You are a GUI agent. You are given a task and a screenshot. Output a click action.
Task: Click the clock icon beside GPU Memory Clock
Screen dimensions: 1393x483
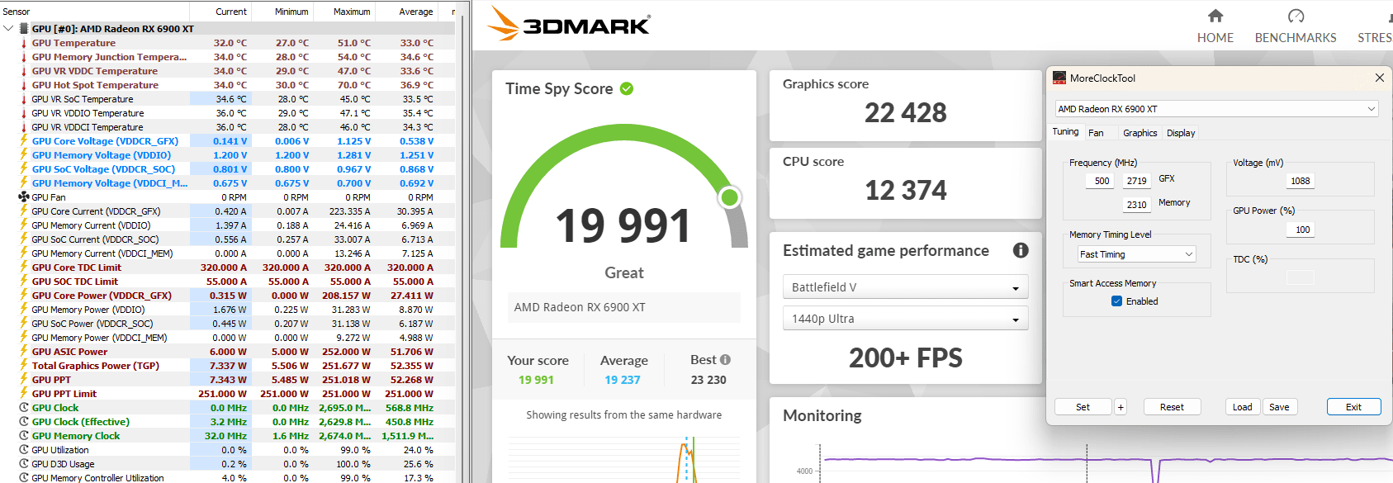coord(24,436)
